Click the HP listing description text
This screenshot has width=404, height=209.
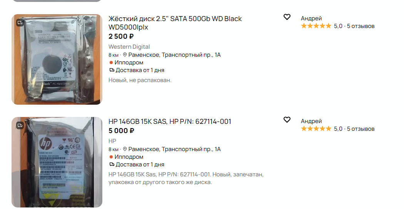coord(186,178)
